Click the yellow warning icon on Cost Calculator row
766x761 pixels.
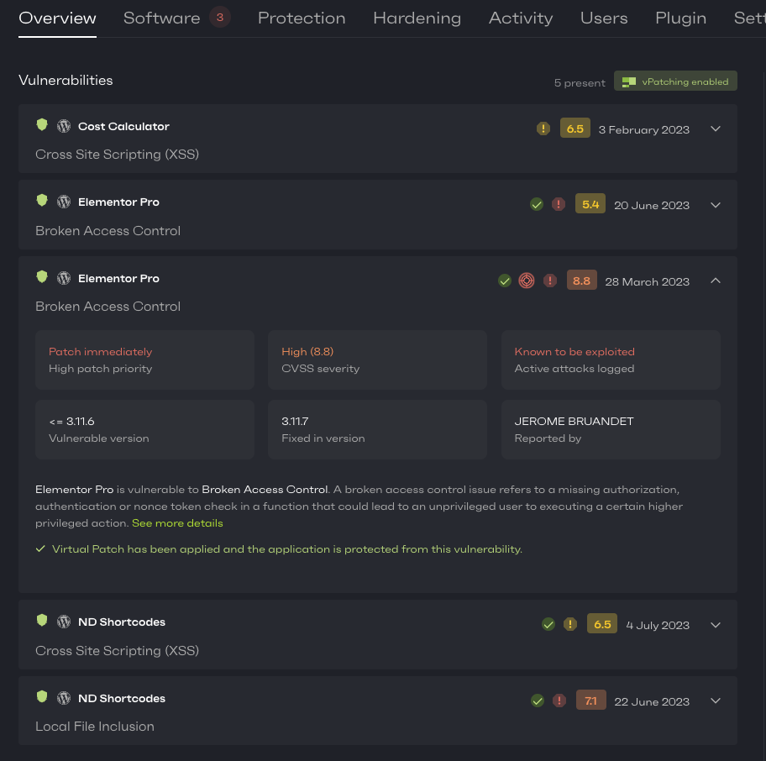tap(543, 129)
